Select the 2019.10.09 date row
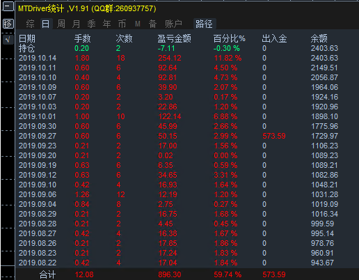359x280 pixels. click(38, 87)
